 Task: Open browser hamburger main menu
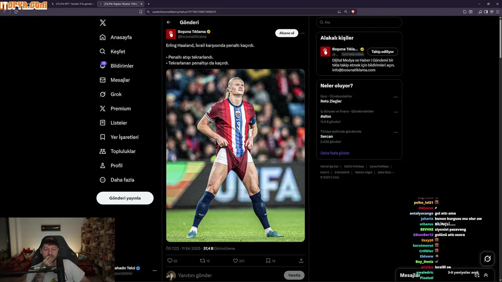coord(497,12)
